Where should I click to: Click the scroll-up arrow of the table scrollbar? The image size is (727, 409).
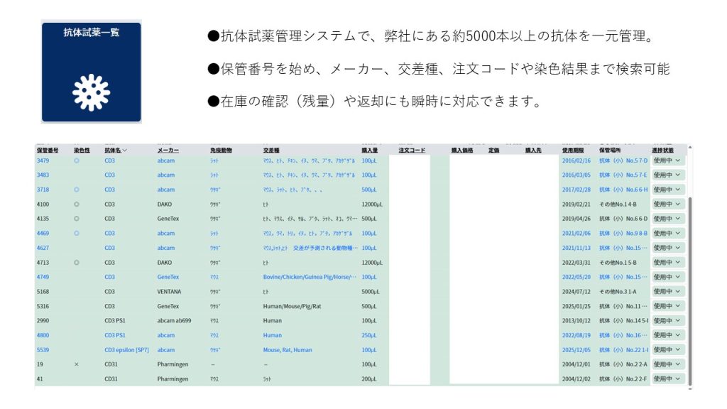pos(689,148)
